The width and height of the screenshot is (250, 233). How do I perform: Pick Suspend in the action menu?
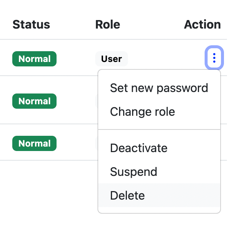[x=134, y=172]
